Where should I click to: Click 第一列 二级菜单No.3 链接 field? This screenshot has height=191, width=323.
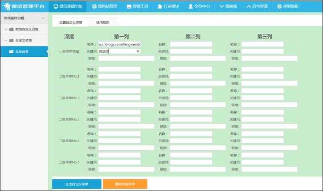[126, 126]
